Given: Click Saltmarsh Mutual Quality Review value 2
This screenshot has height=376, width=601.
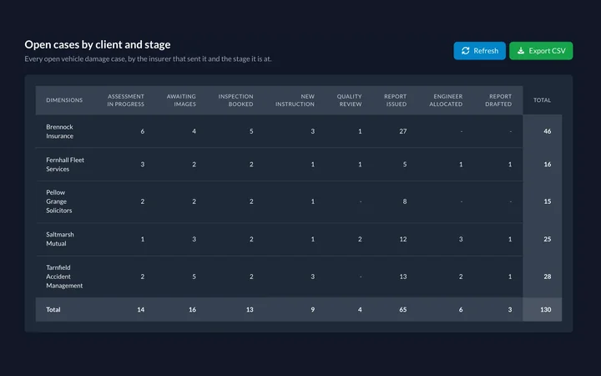Looking at the screenshot, I should coord(360,239).
